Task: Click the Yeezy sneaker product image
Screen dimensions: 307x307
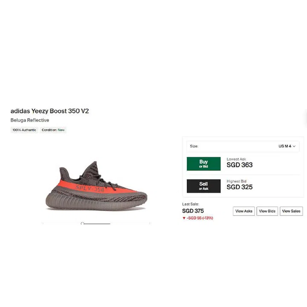Action: click(x=96, y=186)
